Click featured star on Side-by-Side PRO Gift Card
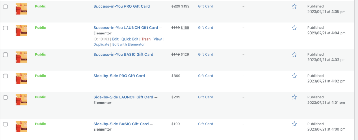The height and width of the screenshot is (140, 358). pyautogui.click(x=294, y=76)
